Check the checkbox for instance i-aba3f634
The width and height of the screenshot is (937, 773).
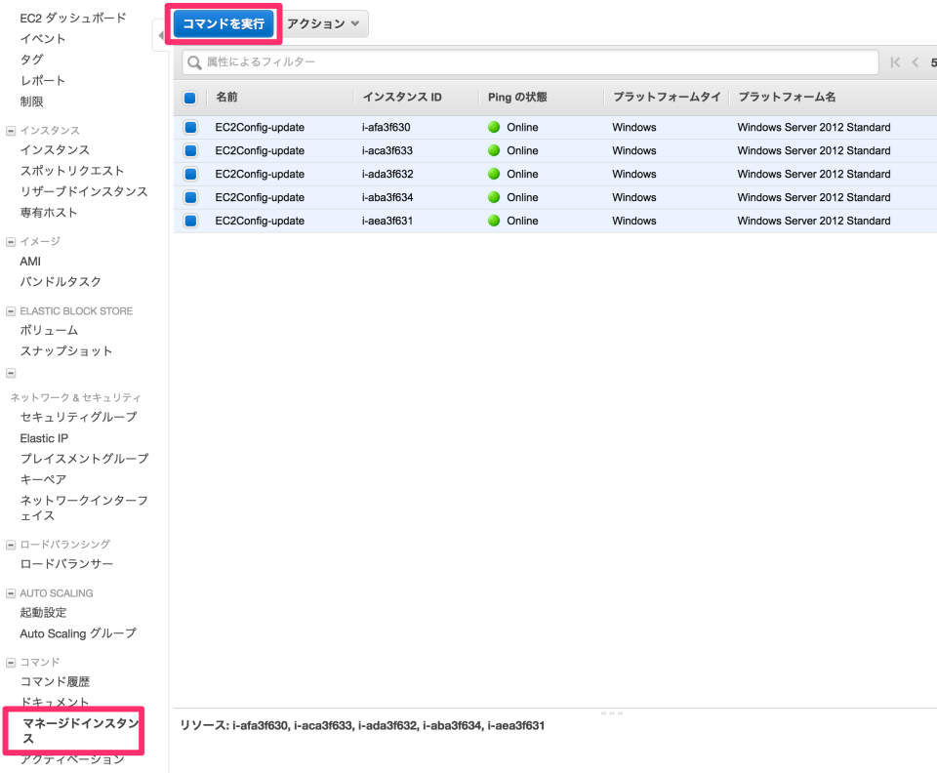pos(188,197)
